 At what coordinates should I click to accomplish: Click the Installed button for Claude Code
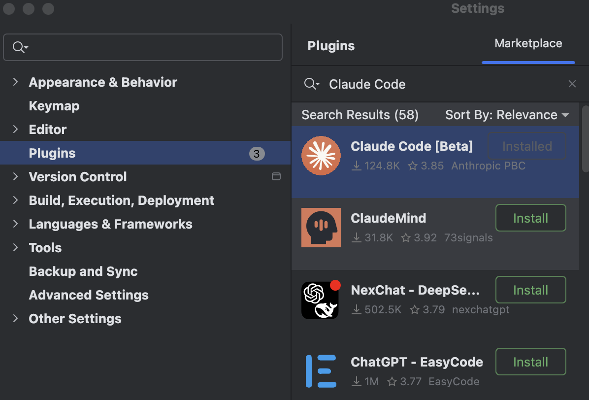526,146
